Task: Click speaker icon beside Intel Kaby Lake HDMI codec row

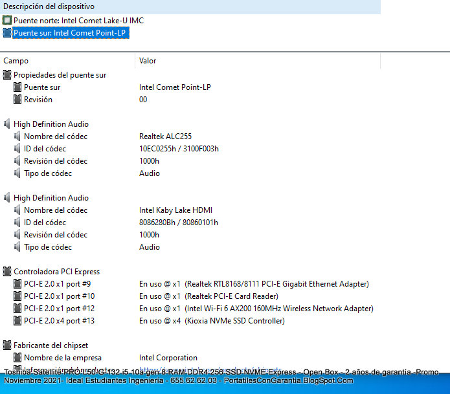Action: coord(17,210)
